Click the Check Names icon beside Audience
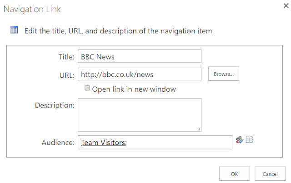Viewport: 291px width, 183px height. click(240, 140)
